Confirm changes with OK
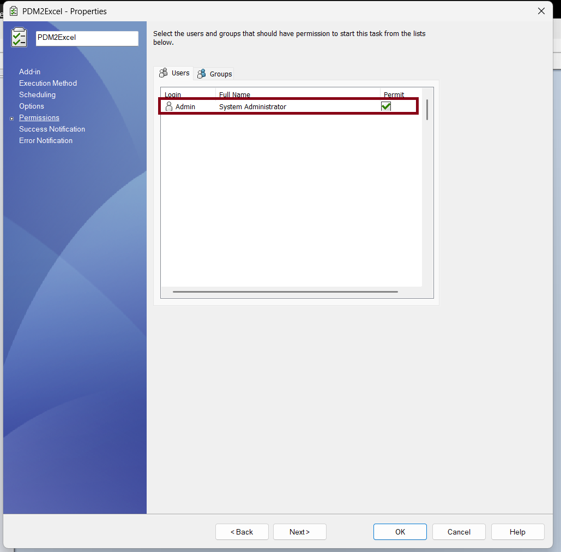561x552 pixels. 400,531
